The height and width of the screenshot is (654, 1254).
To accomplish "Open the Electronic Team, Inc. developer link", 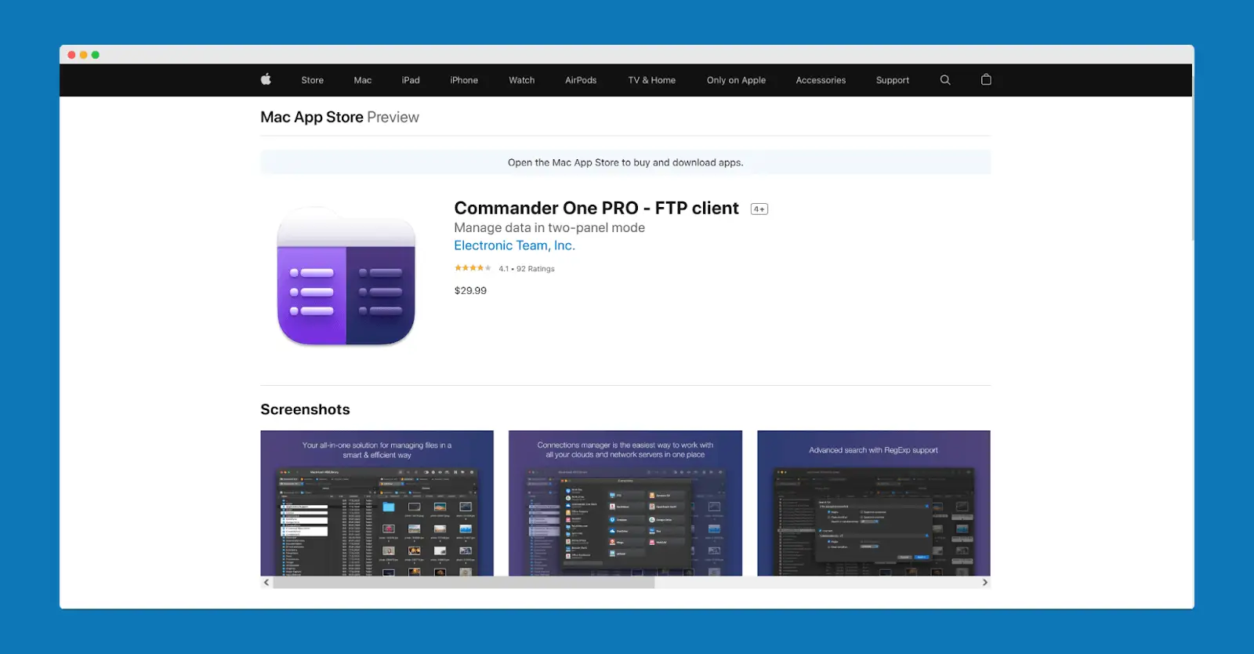I will pos(514,245).
